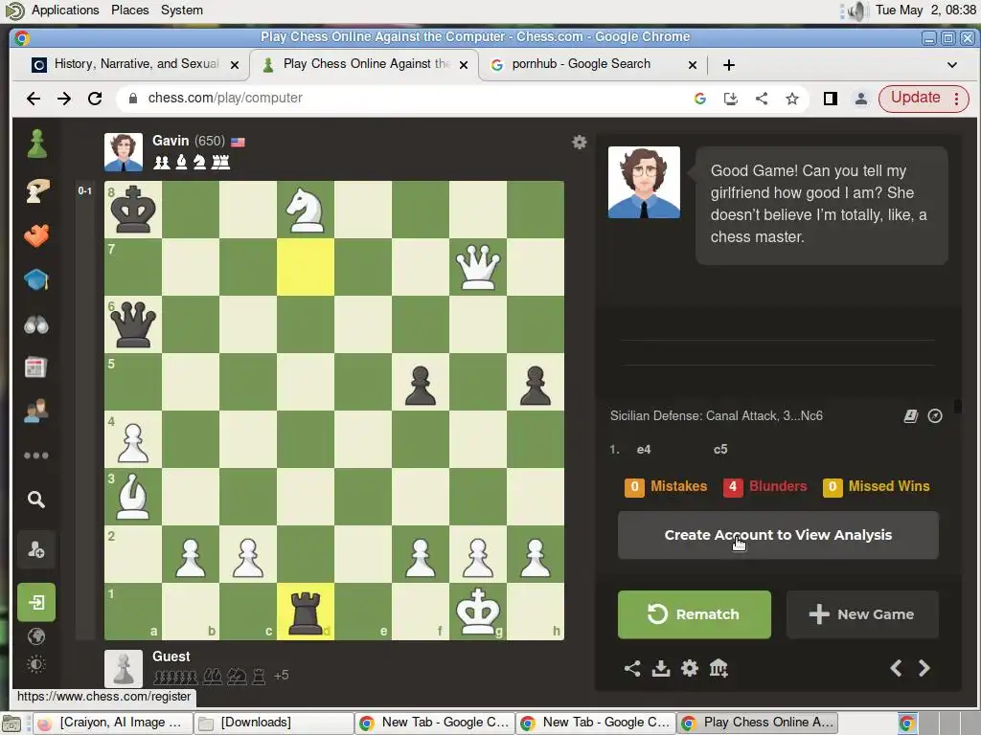
Task: Click the opening book icon
Action: [x=911, y=415]
